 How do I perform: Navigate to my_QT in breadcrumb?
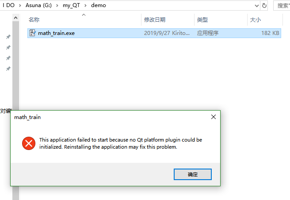(71, 5)
